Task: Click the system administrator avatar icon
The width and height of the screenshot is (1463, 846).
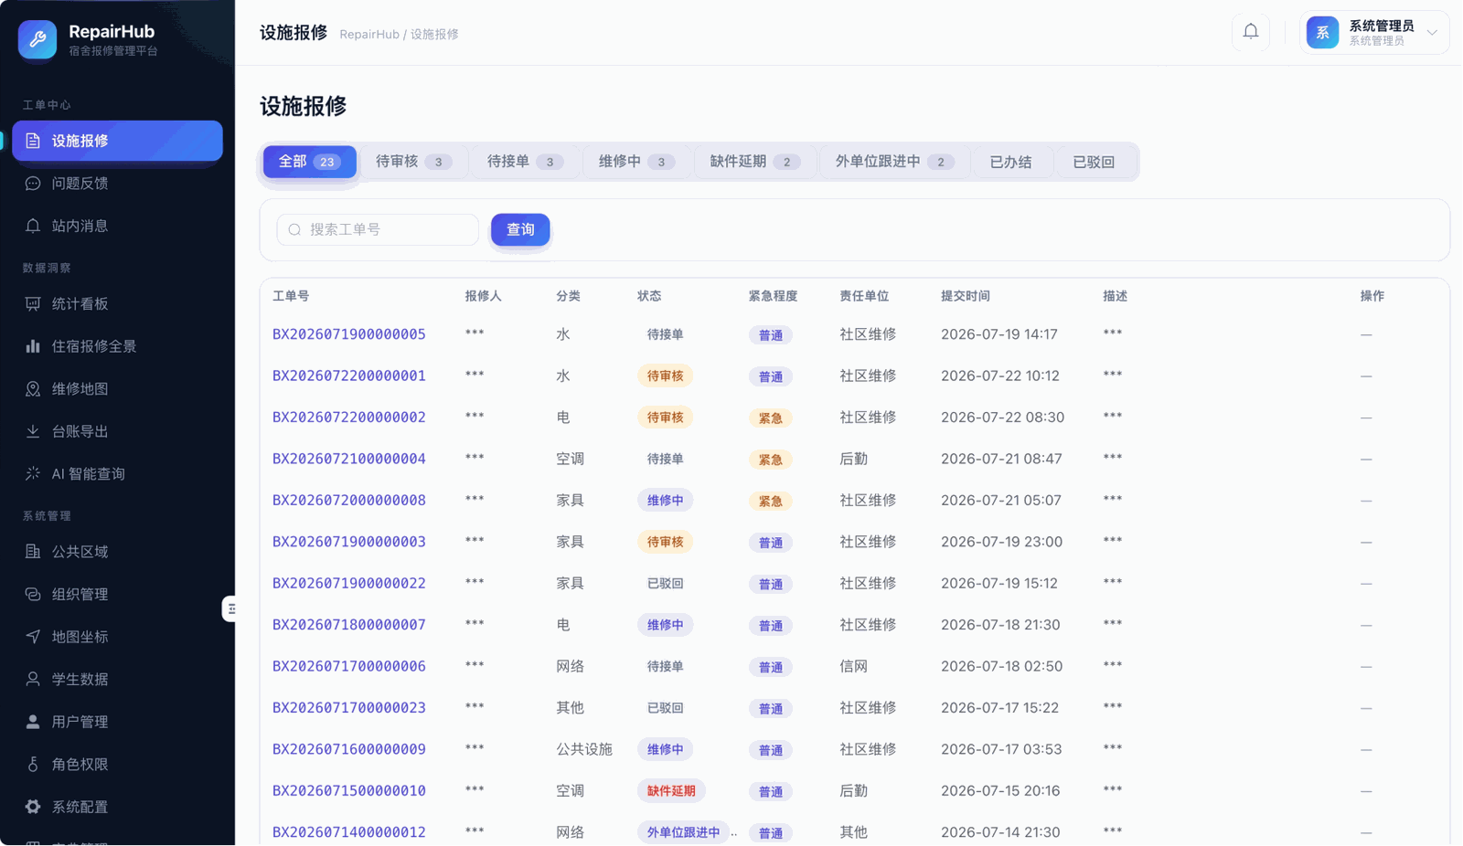Action: [x=1322, y=33]
